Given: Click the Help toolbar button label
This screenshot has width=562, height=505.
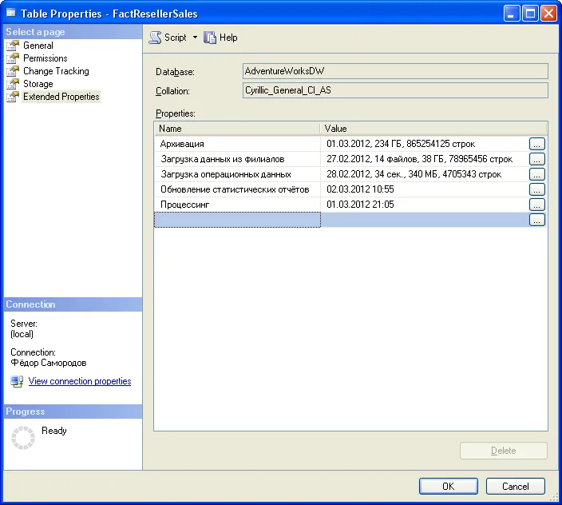Looking at the screenshot, I should [x=228, y=38].
